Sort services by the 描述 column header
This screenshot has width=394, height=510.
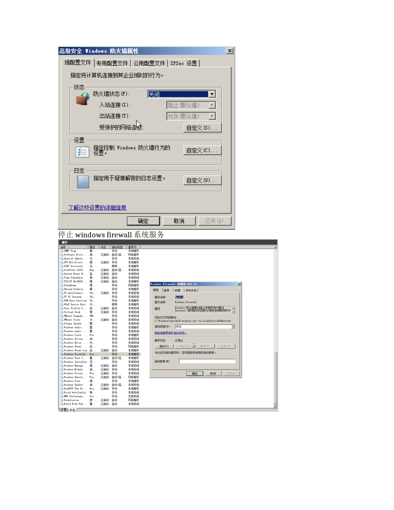[93, 247]
